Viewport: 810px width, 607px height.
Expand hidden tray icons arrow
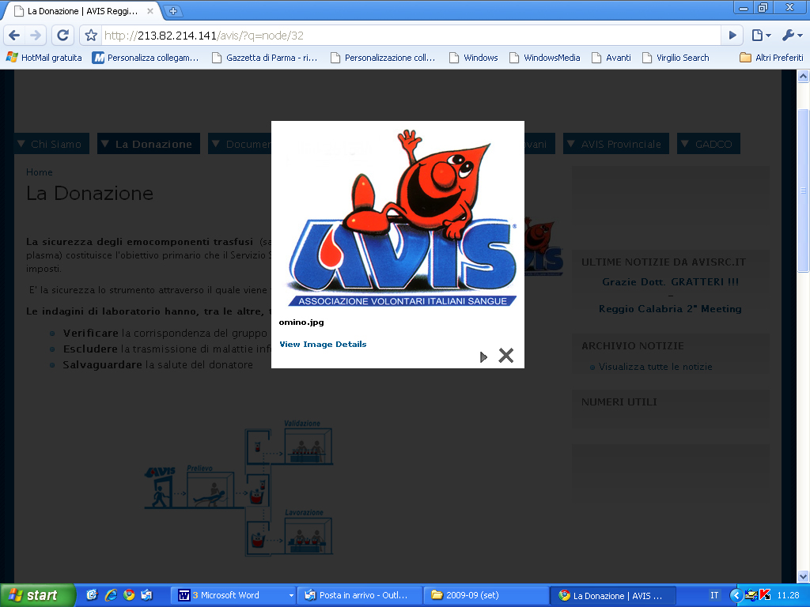736,595
